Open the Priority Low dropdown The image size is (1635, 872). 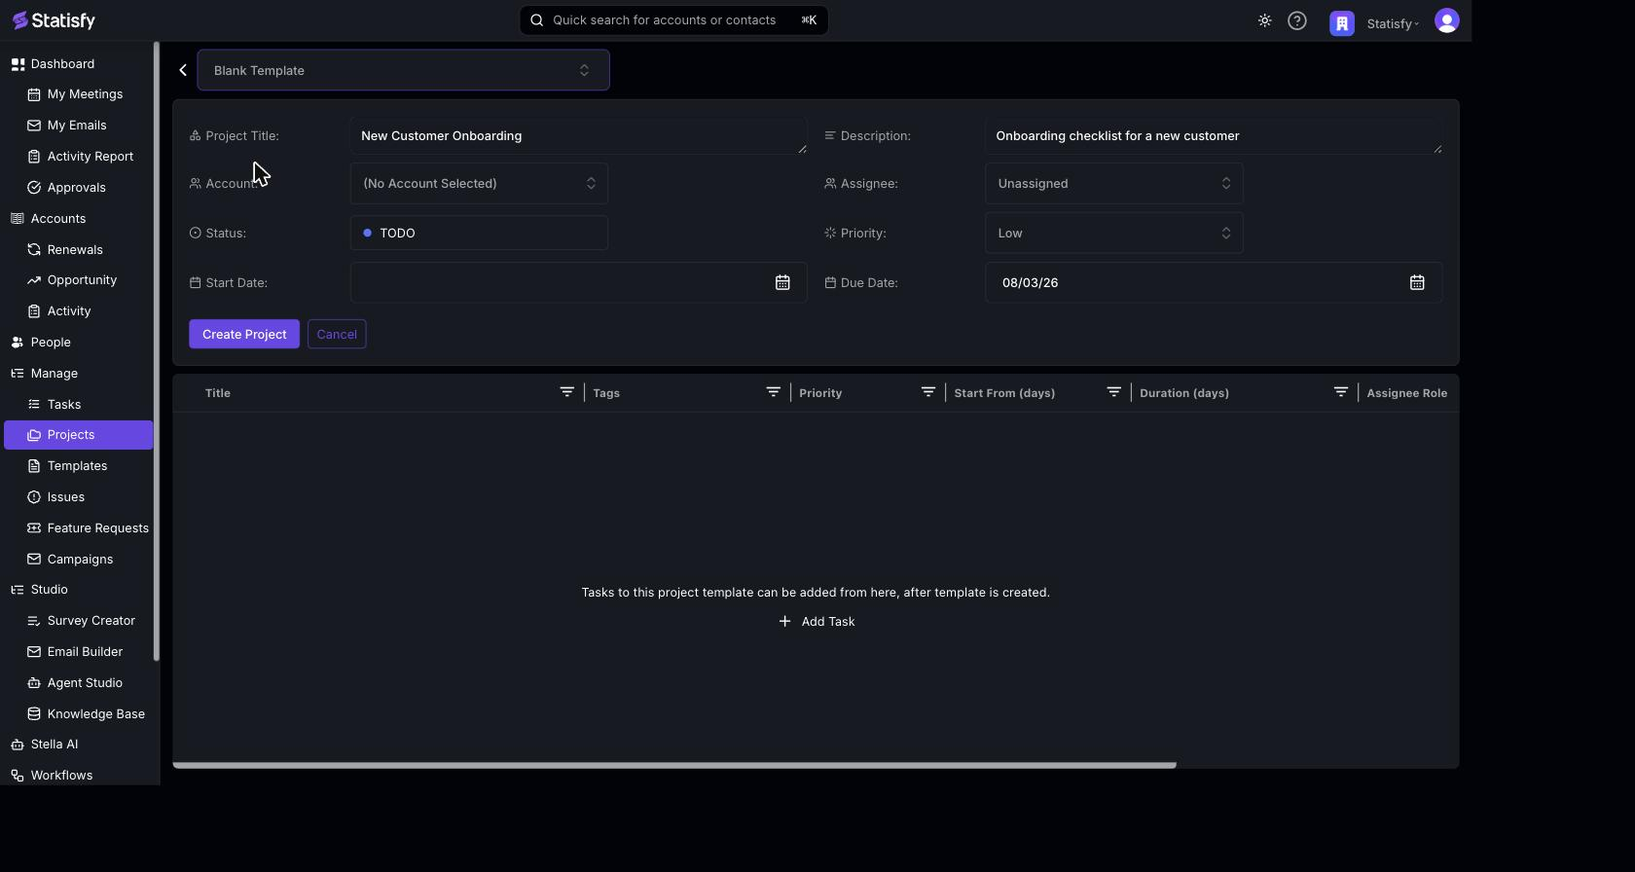tap(1113, 233)
